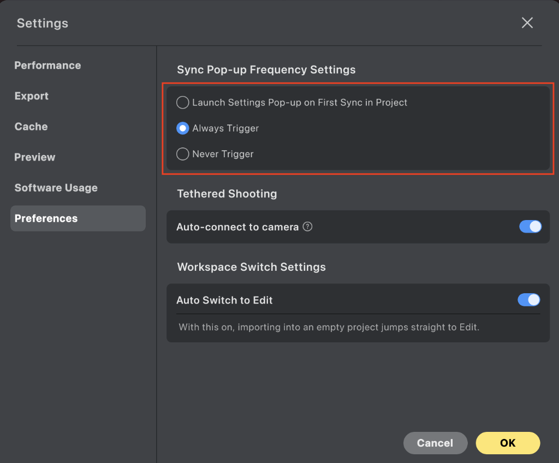Open the Export settings section
The image size is (559, 463).
(x=31, y=96)
